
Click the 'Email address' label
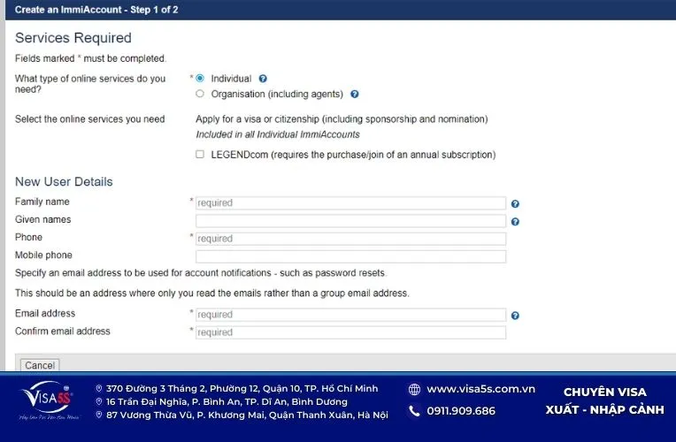coord(45,313)
